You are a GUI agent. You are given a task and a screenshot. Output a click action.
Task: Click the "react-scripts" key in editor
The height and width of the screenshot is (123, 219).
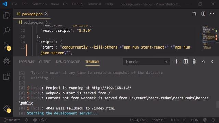[56, 31]
